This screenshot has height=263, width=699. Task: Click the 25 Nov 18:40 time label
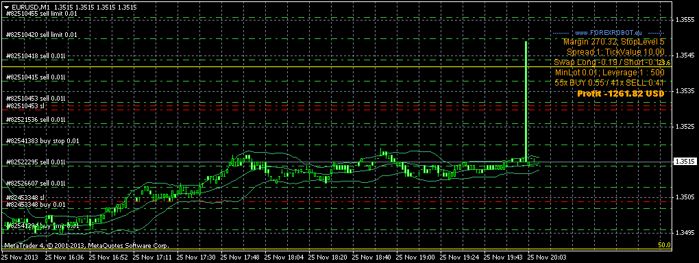372,258
